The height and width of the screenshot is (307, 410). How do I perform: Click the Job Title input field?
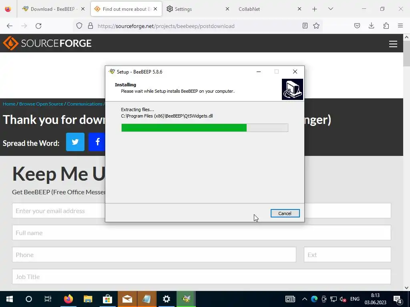pyautogui.click(x=201, y=277)
